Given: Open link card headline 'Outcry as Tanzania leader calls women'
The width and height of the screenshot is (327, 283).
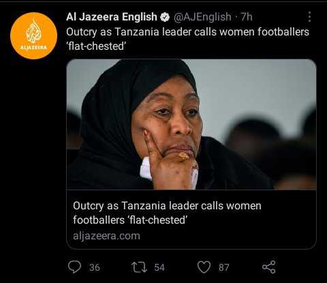Looking at the screenshot, I should (167, 206).
